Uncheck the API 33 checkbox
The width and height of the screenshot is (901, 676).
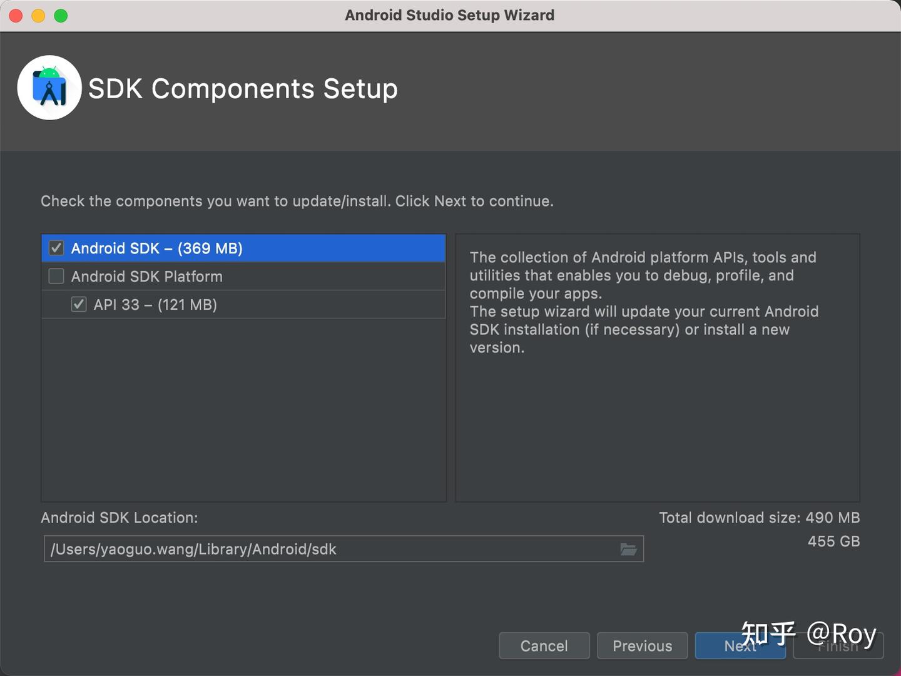tap(78, 305)
